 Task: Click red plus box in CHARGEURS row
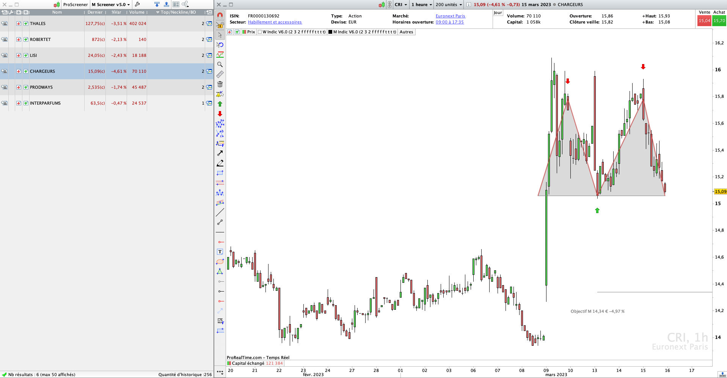19,71
